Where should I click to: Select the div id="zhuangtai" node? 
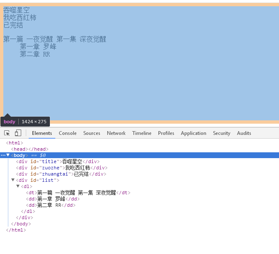61,174
